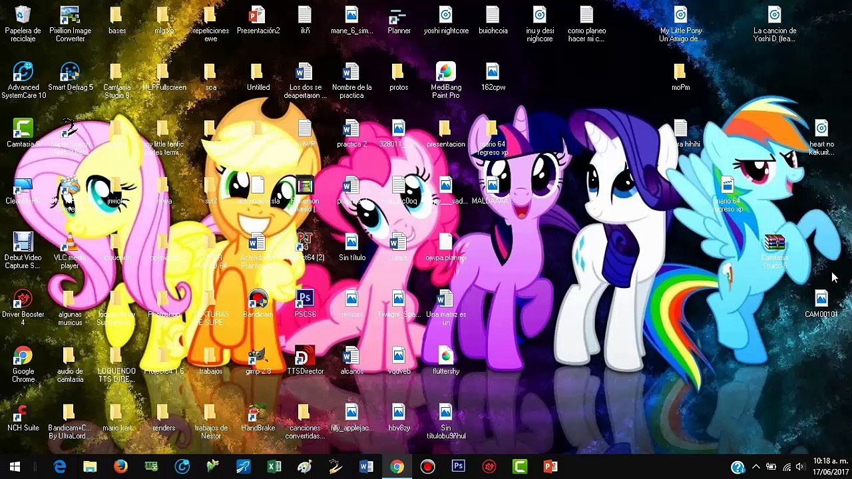Select the 'mario kart' folder
This screenshot has width=852, height=479.
click(117, 418)
